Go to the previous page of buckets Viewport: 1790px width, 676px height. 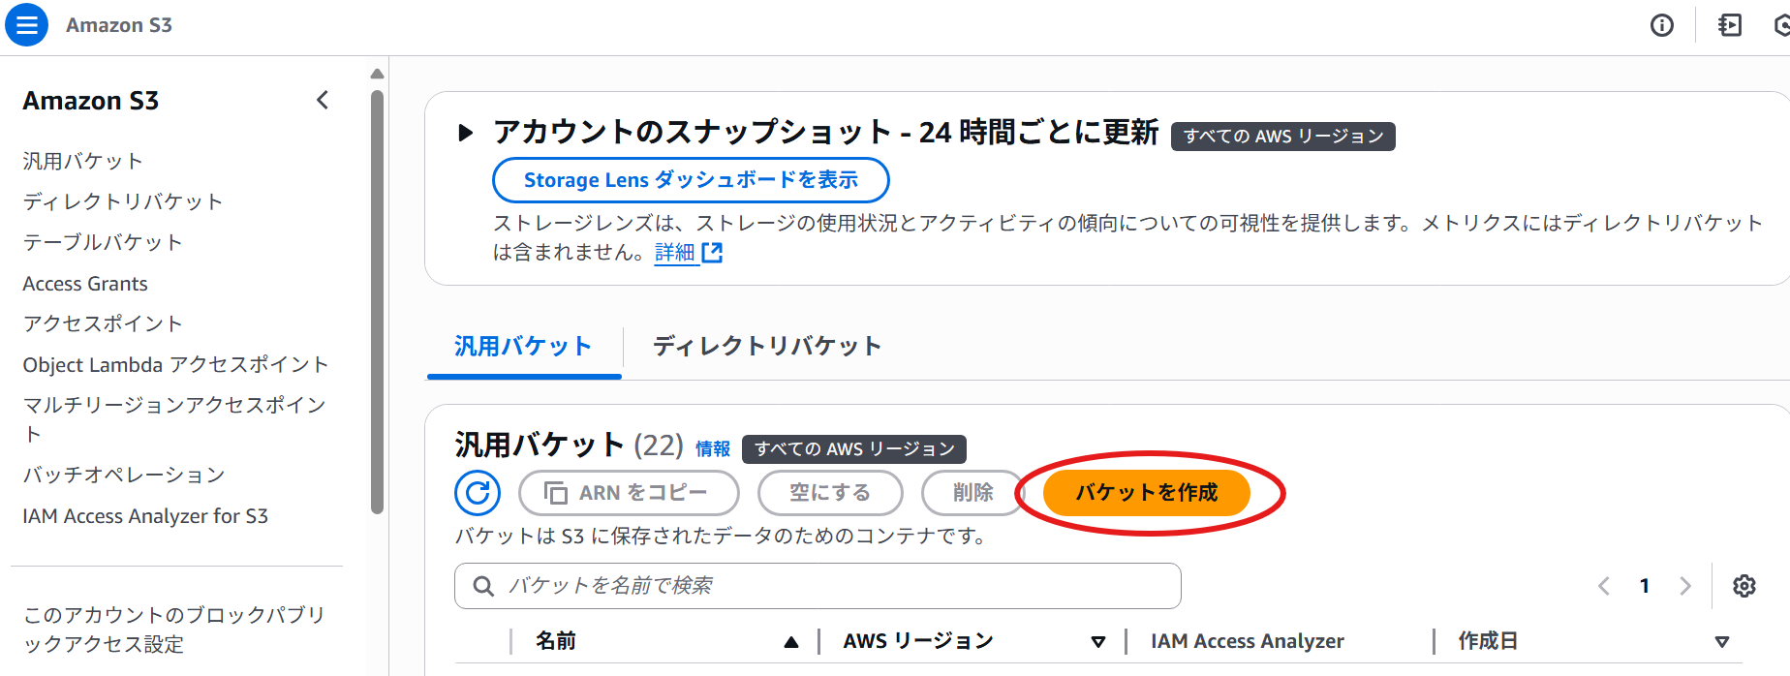[1604, 586]
